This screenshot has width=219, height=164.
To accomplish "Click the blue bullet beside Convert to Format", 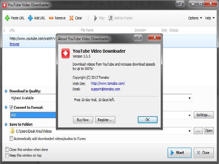I will (x=6, y=107).
